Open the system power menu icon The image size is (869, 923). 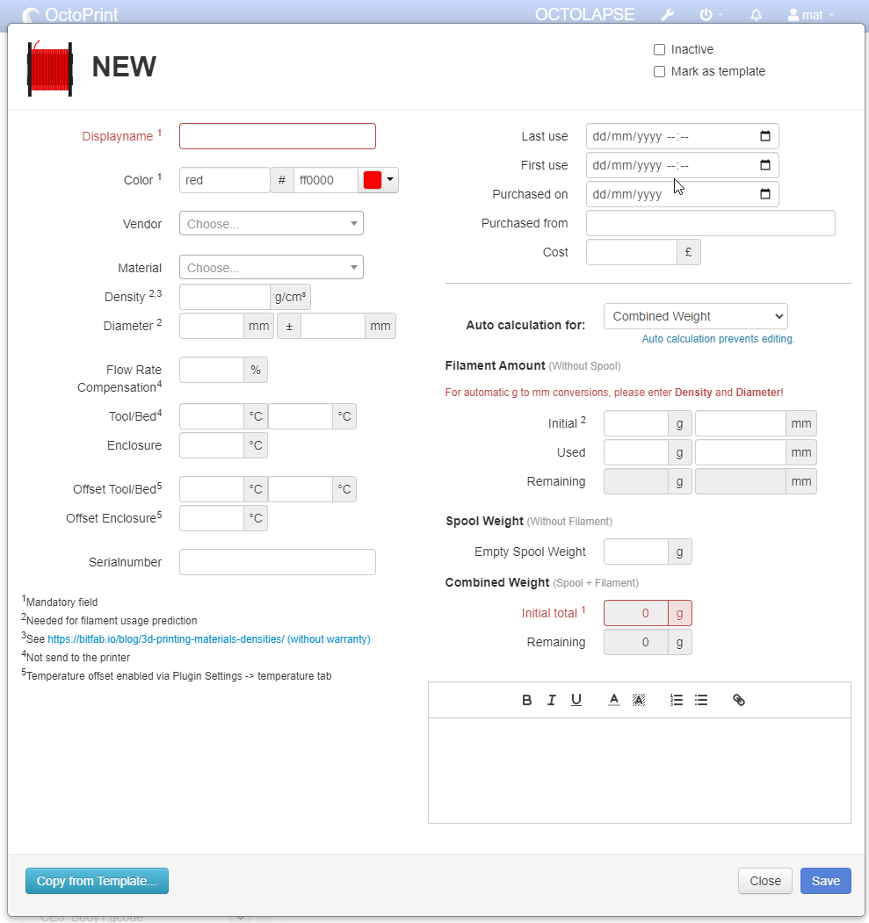[x=711, y=15]
